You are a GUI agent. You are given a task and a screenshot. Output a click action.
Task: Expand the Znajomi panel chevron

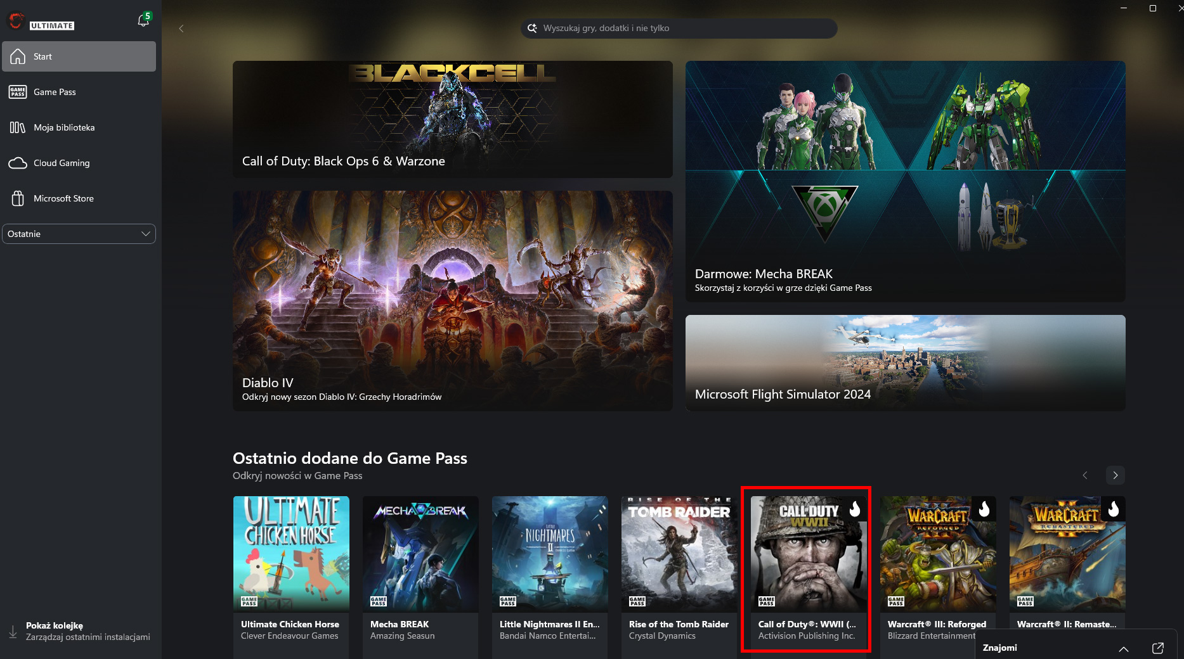click(1124, 648)
